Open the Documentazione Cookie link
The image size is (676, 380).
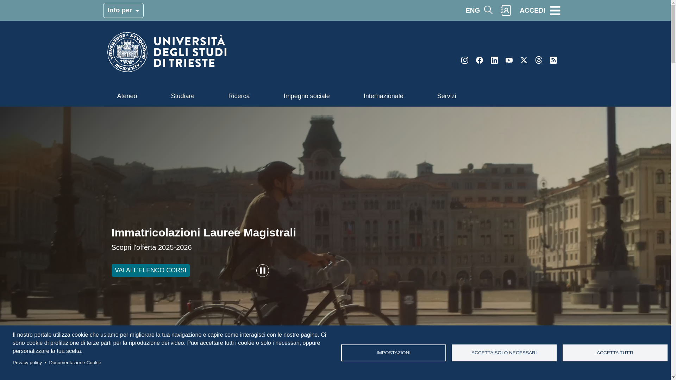coord(75,363)
